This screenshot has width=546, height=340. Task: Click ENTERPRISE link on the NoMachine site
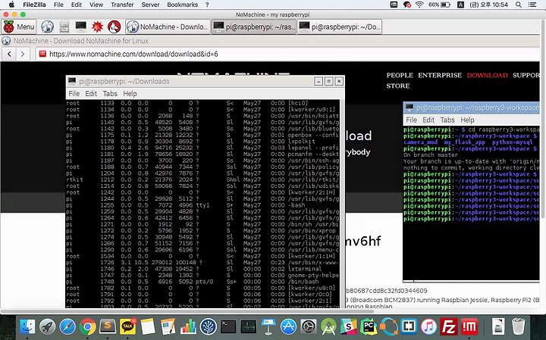[x=440, y=75]
